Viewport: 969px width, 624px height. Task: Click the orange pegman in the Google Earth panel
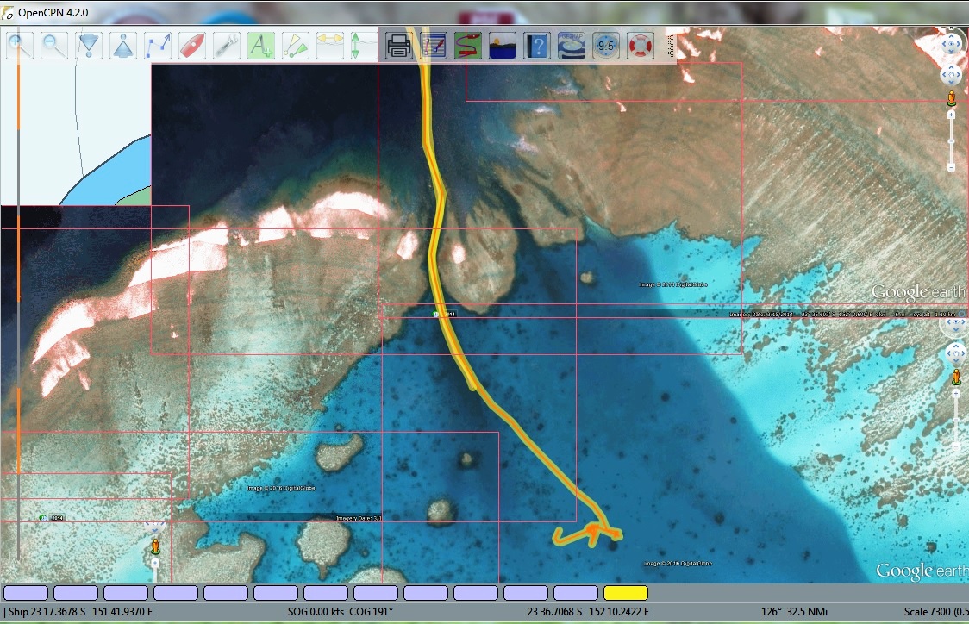click(x=951, y=95)
